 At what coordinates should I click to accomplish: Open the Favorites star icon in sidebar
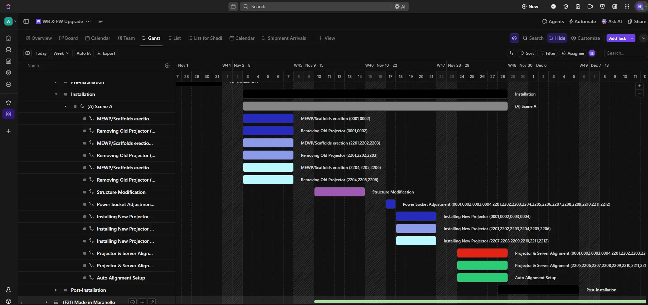click(8, 102)
